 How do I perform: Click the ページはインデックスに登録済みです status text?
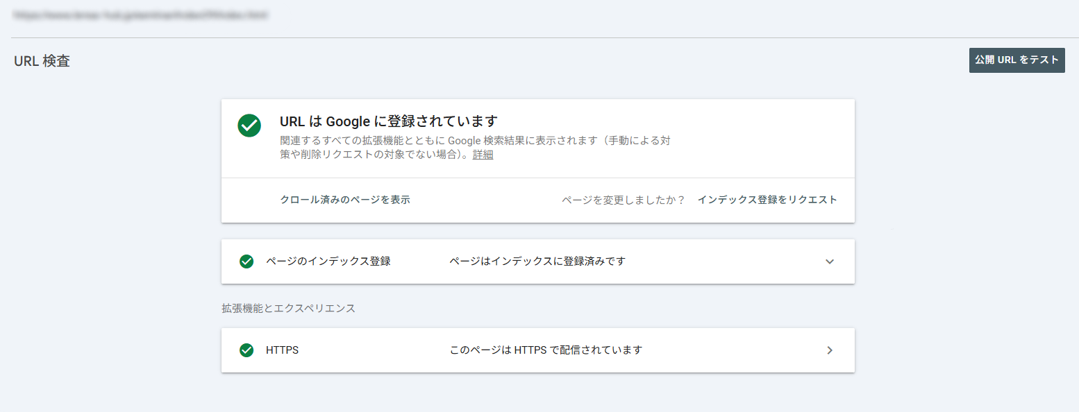click(x=537, y=261)
